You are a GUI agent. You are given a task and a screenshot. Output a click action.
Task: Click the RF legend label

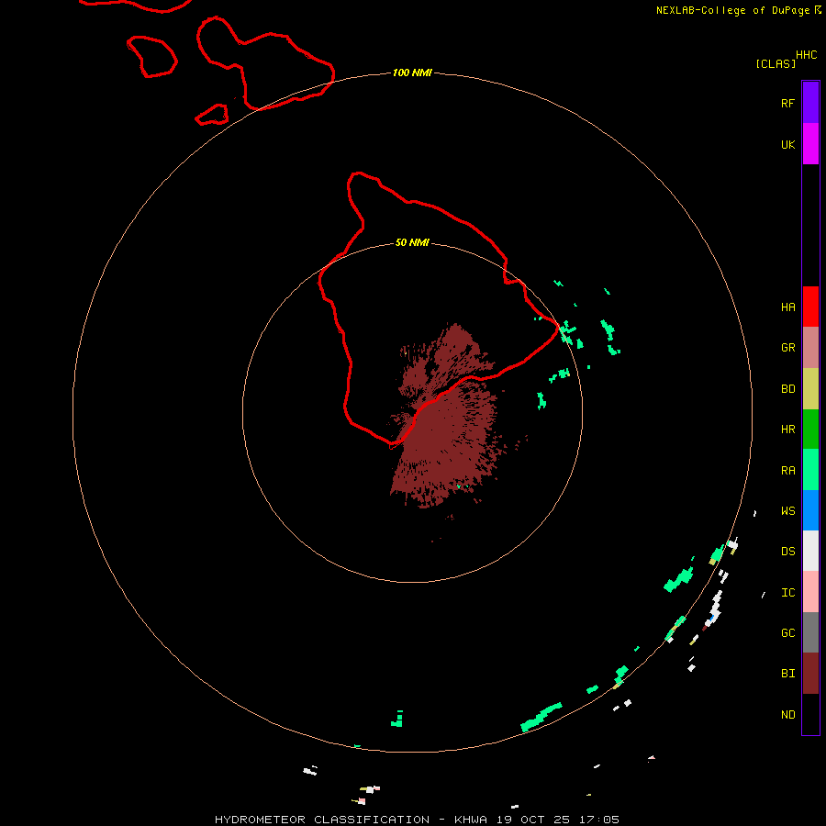tap(787, 103)
